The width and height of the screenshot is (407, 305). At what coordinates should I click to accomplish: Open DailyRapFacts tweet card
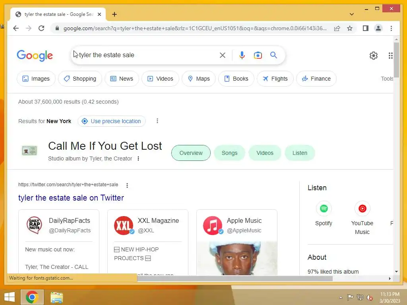(59, 242)
